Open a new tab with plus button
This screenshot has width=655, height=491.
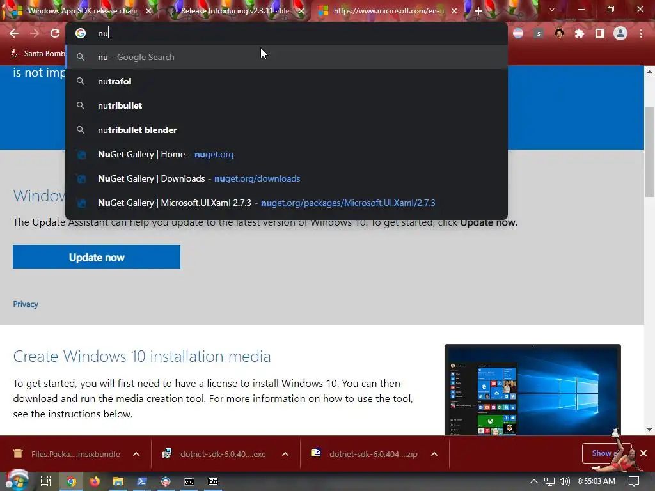pos(478,11)
